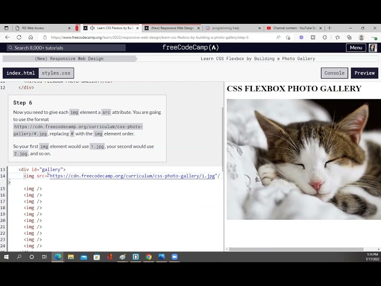Click the img src URL on line 14
This screenshot has width=381, height=286.
(x=132, y=176)
